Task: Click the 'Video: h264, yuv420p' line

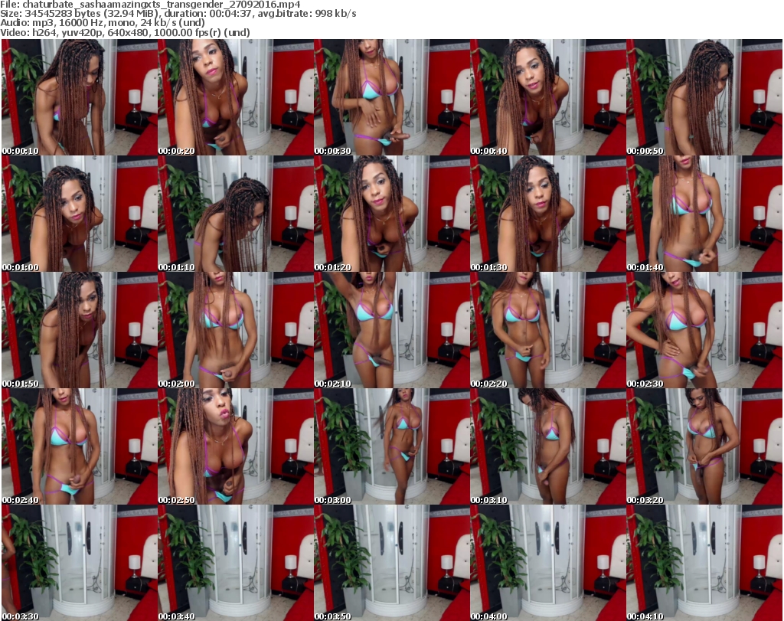Action: [125, 32]
